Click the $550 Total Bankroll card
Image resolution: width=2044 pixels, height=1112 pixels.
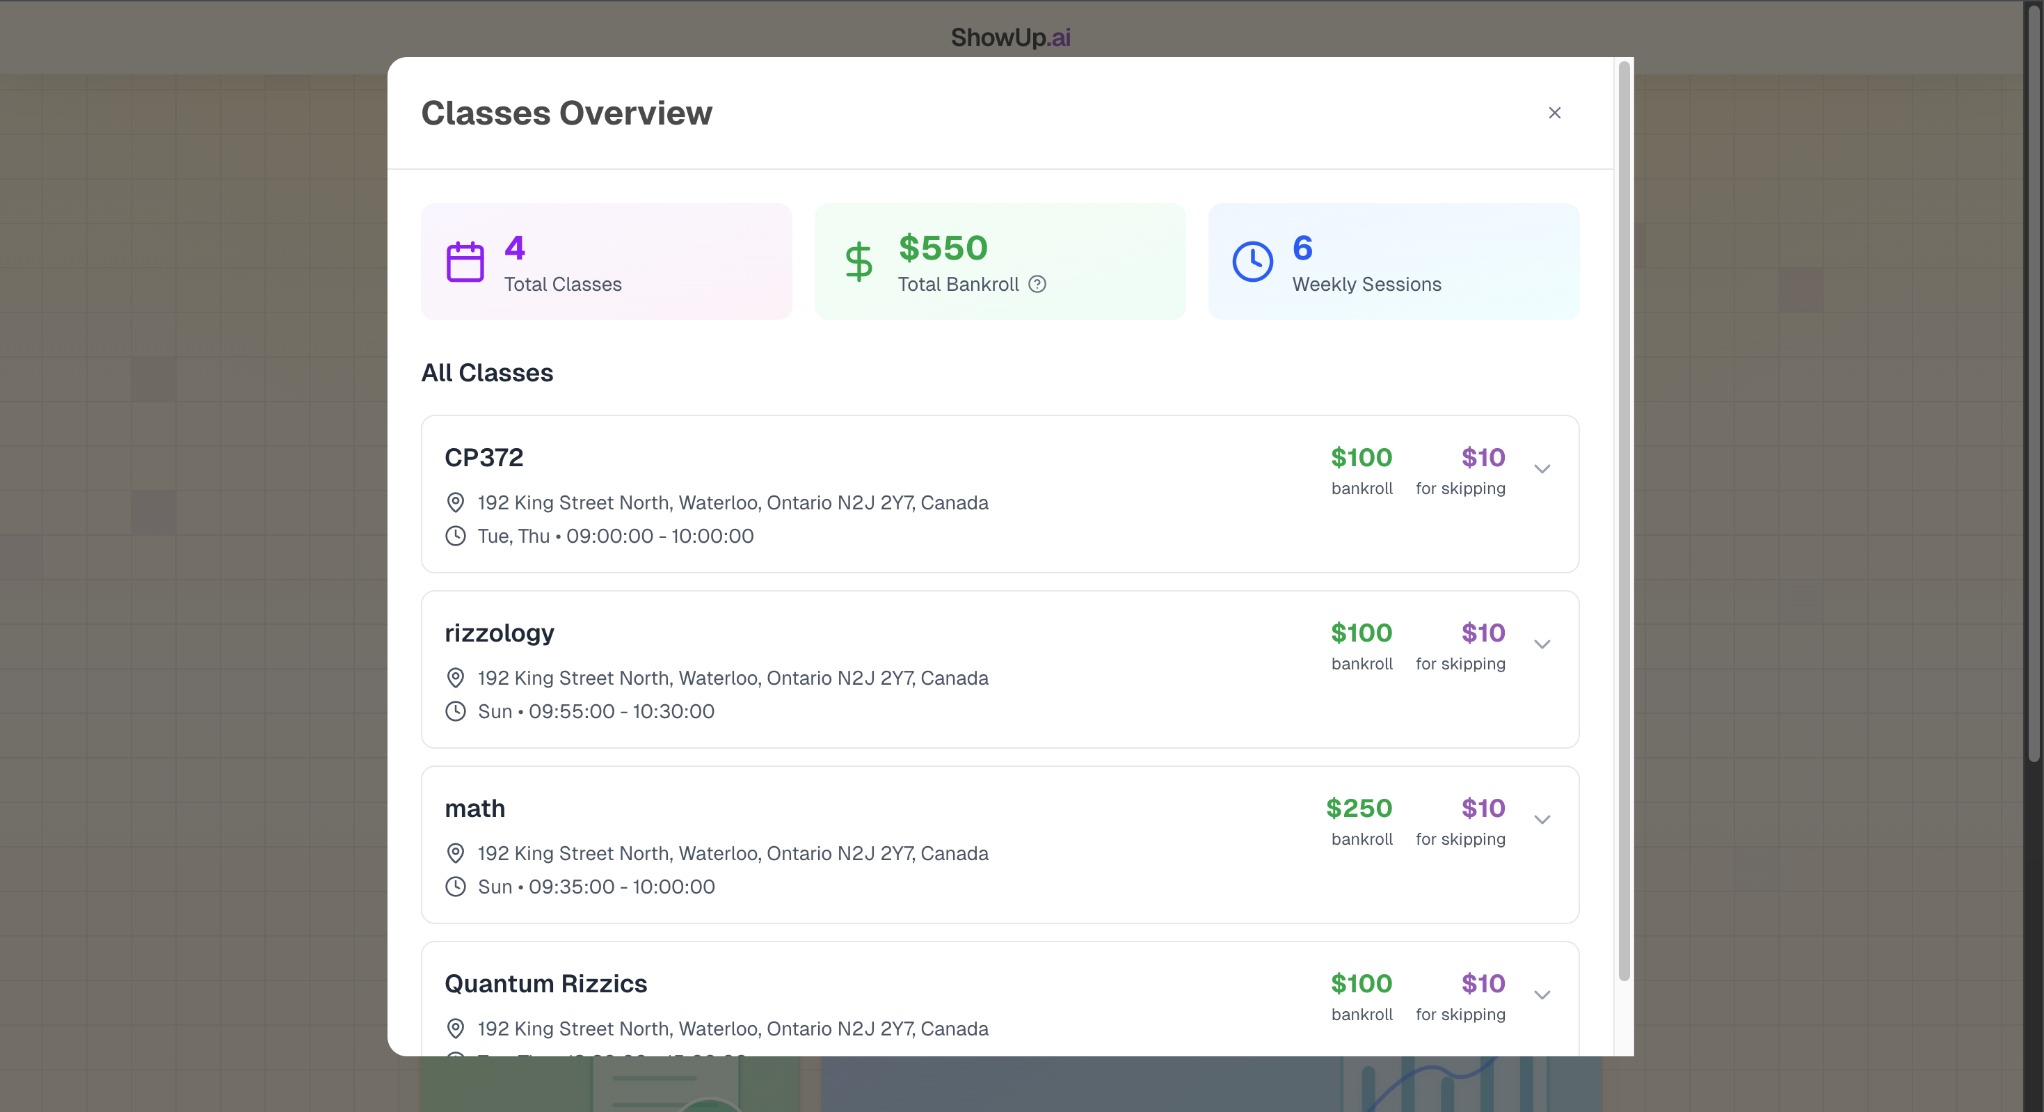(x=1000, y=262)
